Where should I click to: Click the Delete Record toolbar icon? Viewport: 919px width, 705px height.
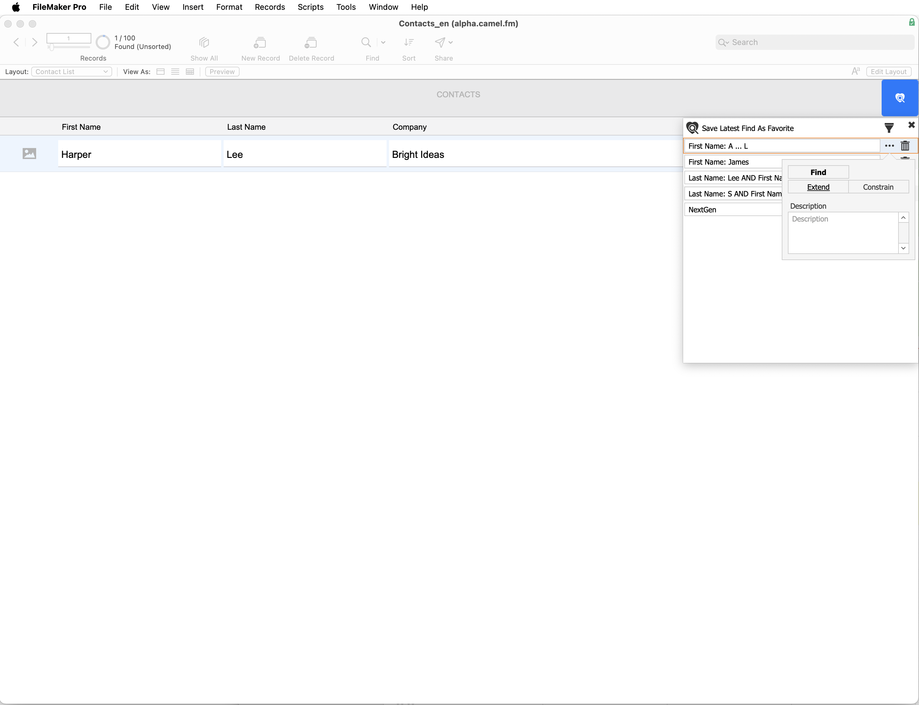[311, 43]
